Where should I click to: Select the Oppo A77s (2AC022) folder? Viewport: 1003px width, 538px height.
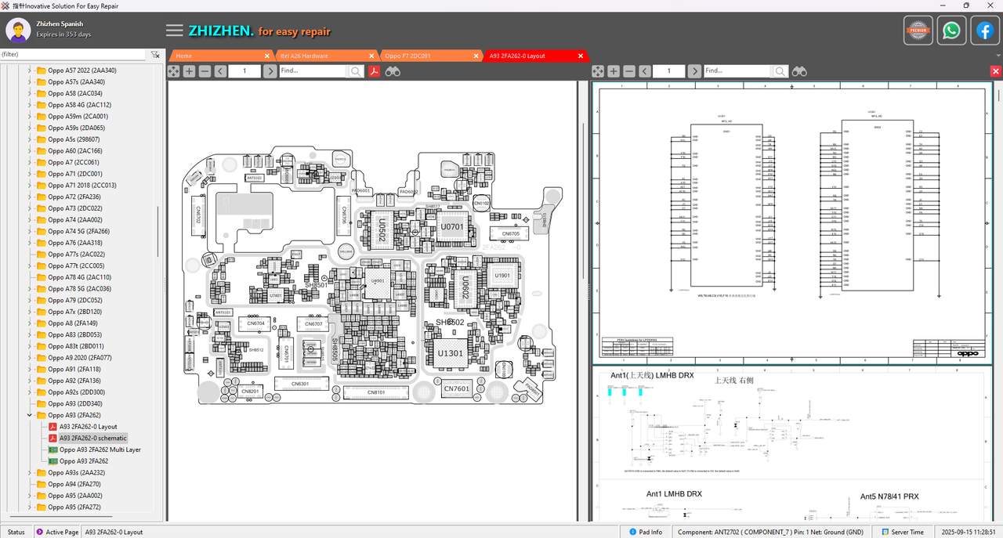point(76,255)
